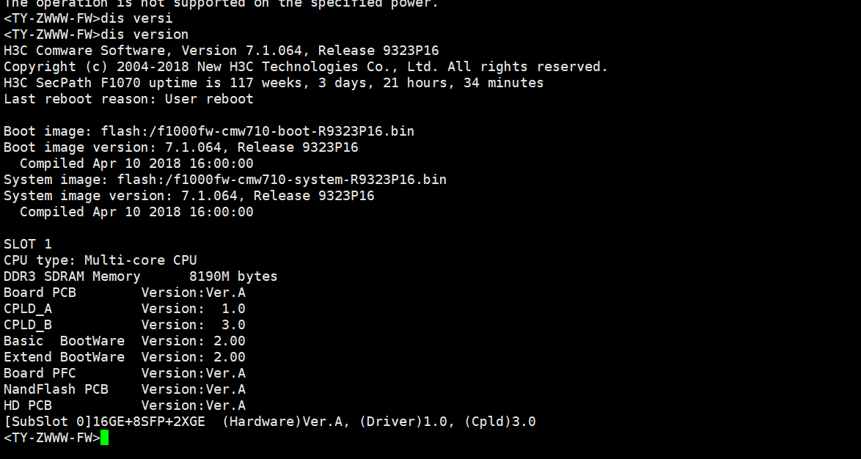Click the '[SubSlot 0]16GE+8SFP+2XGE' line
This screenshot has height=459, width=861.
(x=270, y=422)
